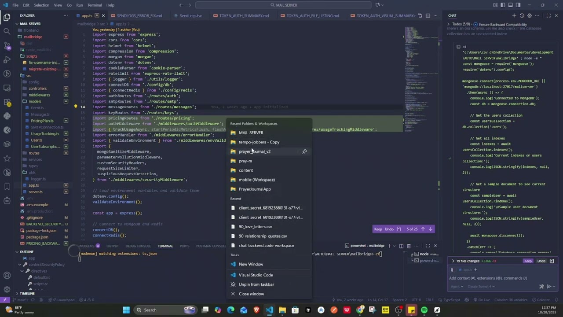The height and width of the screenshot is (317, 563).
Task: Click Undo button in chat panel
Action: coord(541,261)
